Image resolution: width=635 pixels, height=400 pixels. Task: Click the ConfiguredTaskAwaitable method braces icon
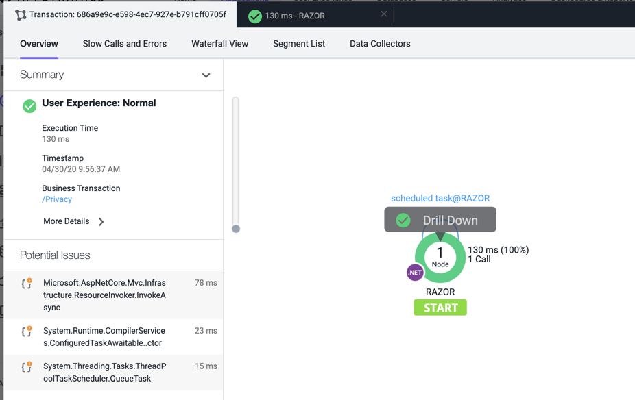(27, 332)
